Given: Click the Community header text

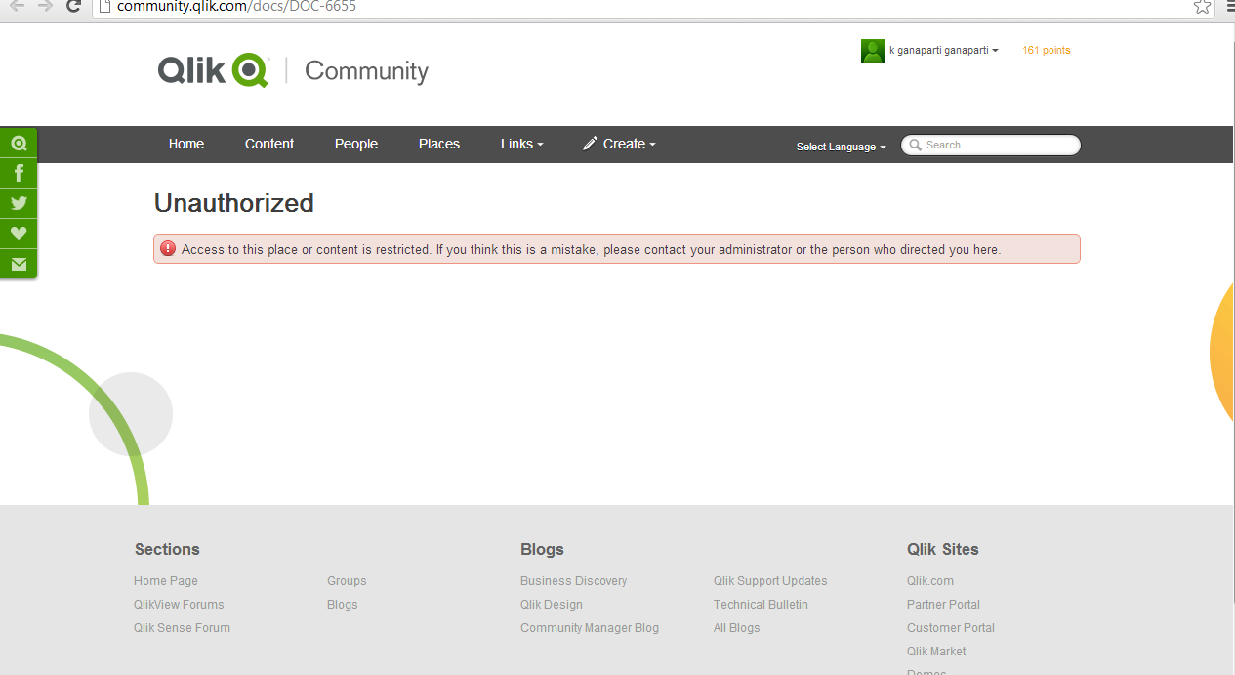Looking at the screenshot, I should tap(367, 71).
